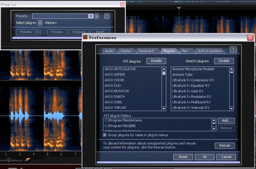The height and width of the screenshot is (169, 256).
Task: Cancel the Preferences dialog
Action: (x=226, y=157)
